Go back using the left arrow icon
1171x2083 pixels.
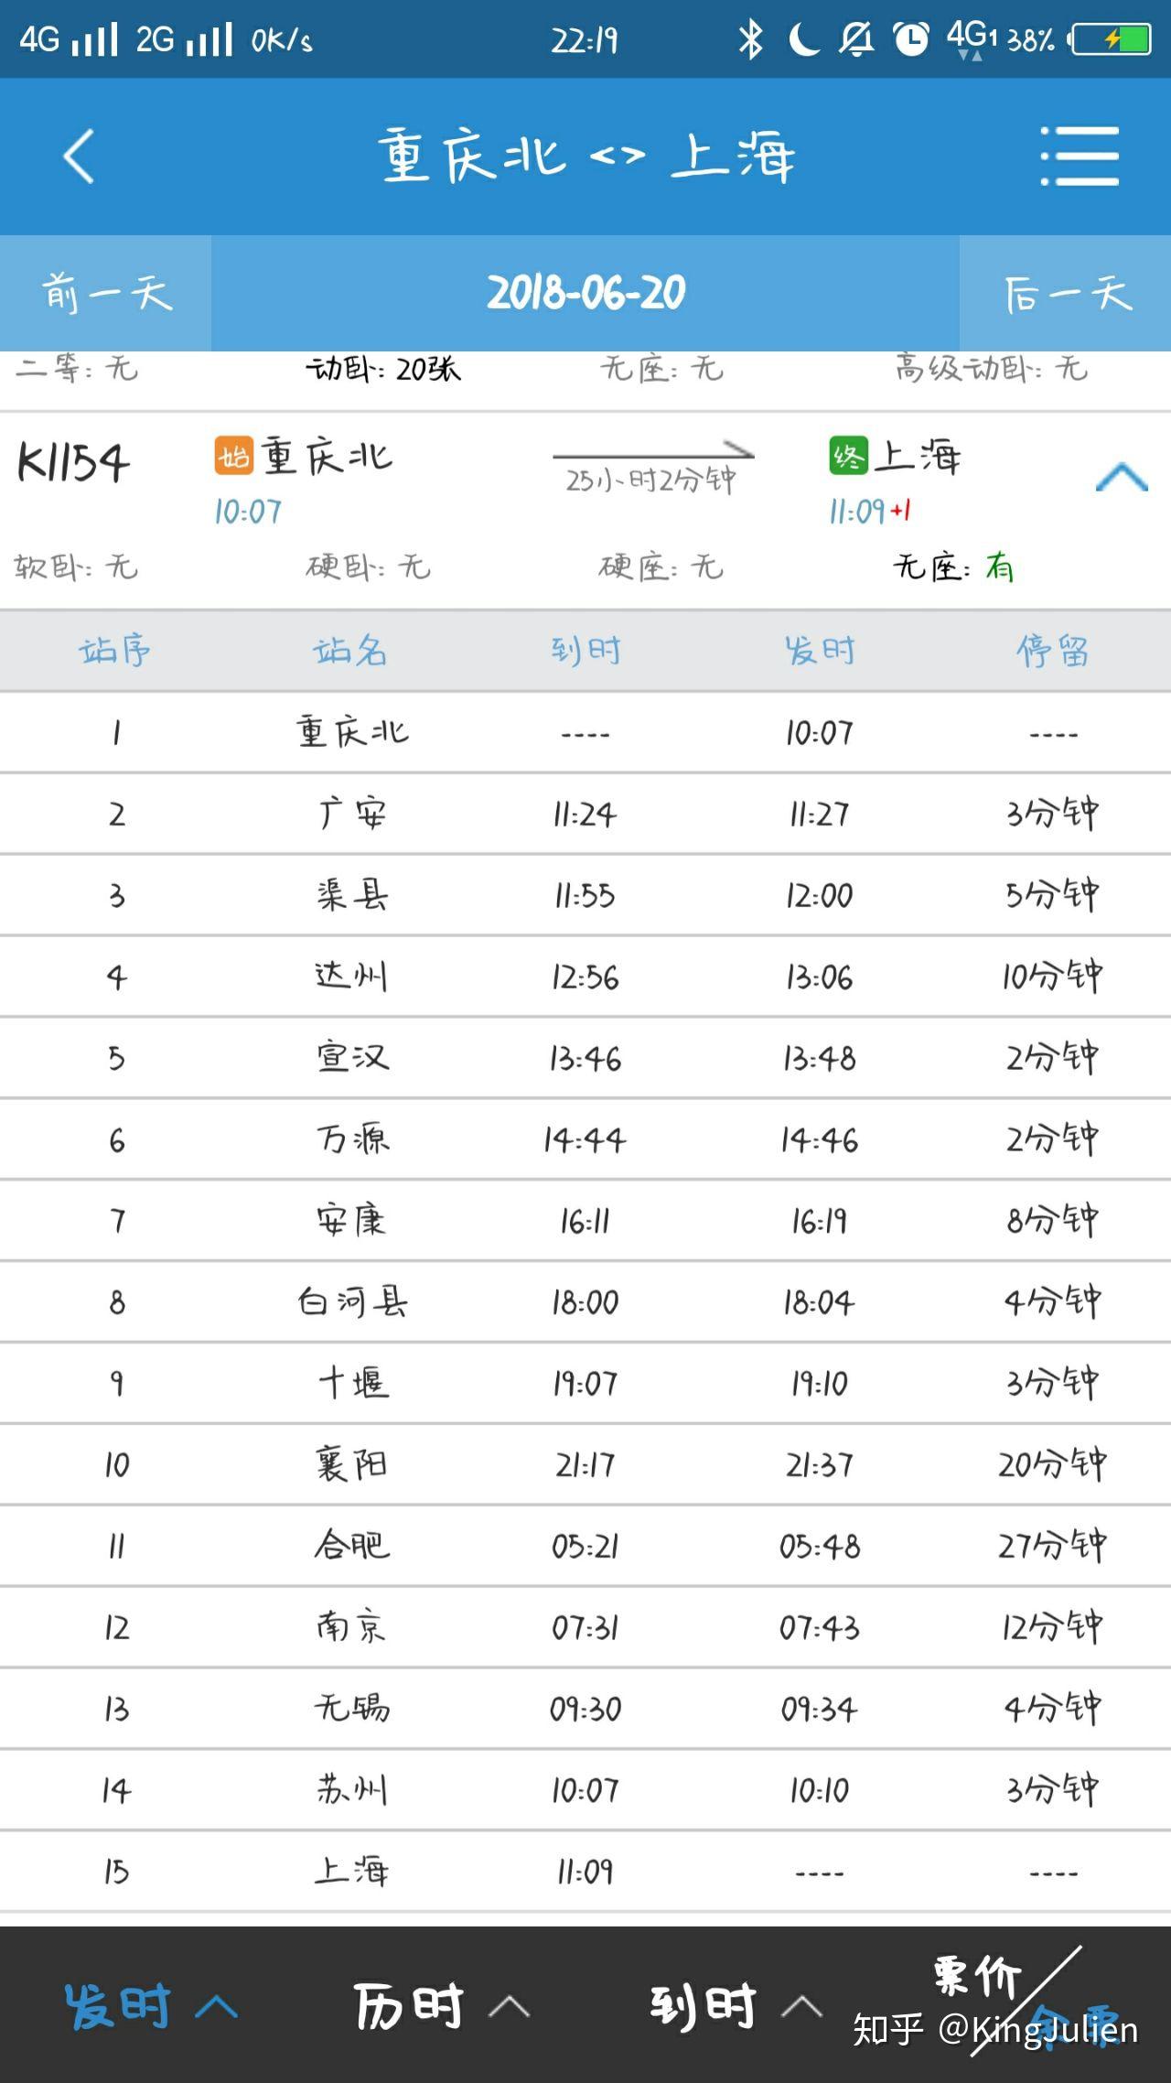[79, 156]
